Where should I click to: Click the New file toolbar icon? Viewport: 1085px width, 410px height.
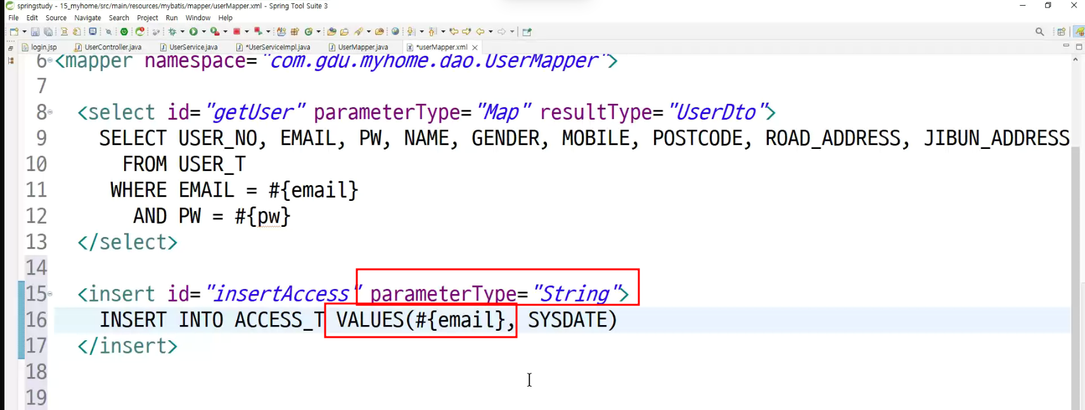14,32
